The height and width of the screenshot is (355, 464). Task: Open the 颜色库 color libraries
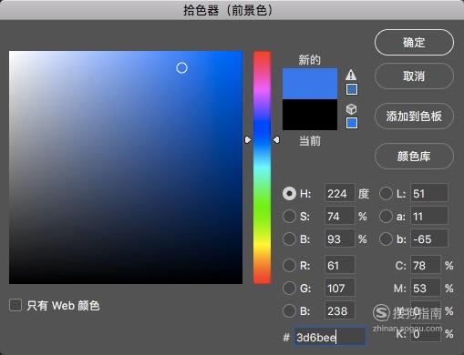414,157
